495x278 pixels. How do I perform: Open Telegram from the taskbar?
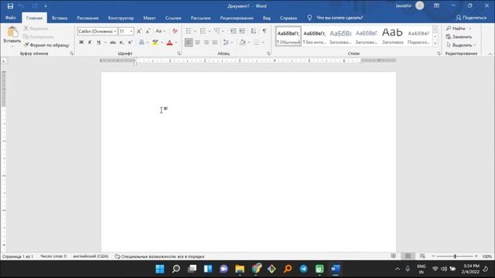tap(304, 269)
